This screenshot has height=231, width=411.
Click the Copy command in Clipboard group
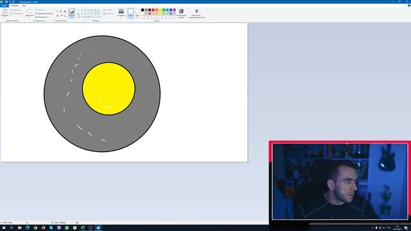pyautogui.click(x=17, y=13)
